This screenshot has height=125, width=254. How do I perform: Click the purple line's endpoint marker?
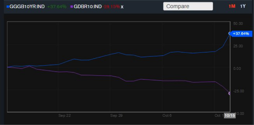(230, 93)
